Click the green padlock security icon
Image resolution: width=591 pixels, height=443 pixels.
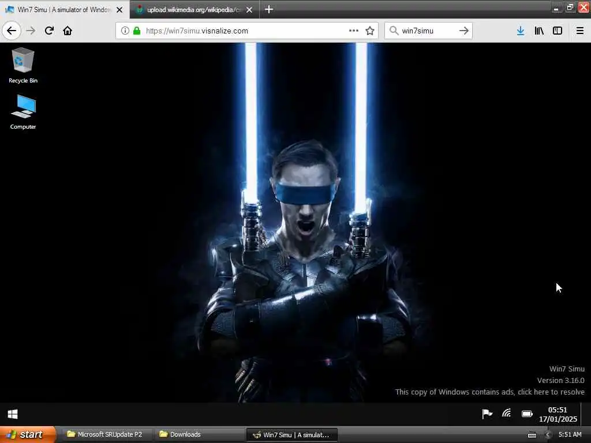[x=137, y=31]
